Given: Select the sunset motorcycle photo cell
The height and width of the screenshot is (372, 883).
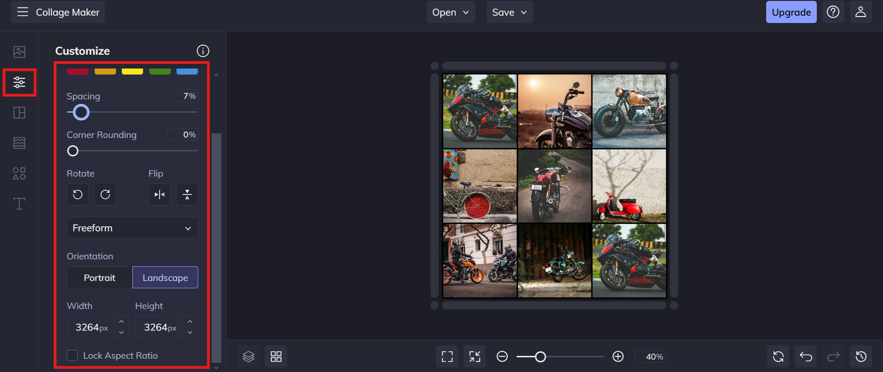Looking at the screenshot, I should (x=555, y=111).
